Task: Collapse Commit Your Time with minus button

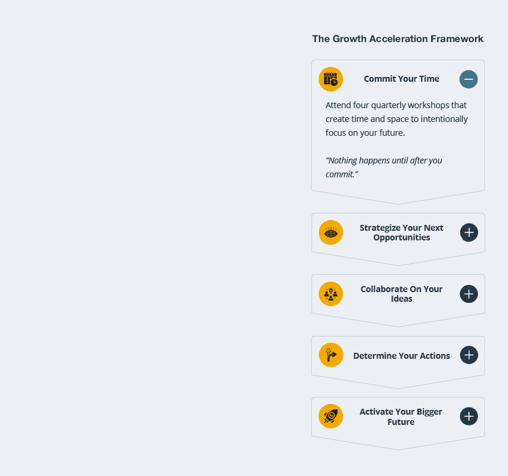Action: click(x=468, y=79)
